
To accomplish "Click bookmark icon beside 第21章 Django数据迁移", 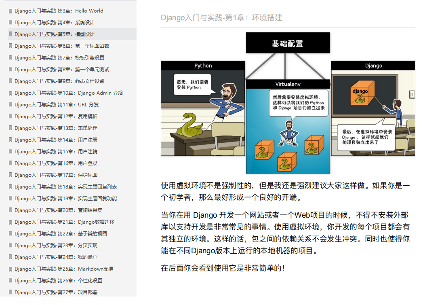I will [x=11, y=222].
